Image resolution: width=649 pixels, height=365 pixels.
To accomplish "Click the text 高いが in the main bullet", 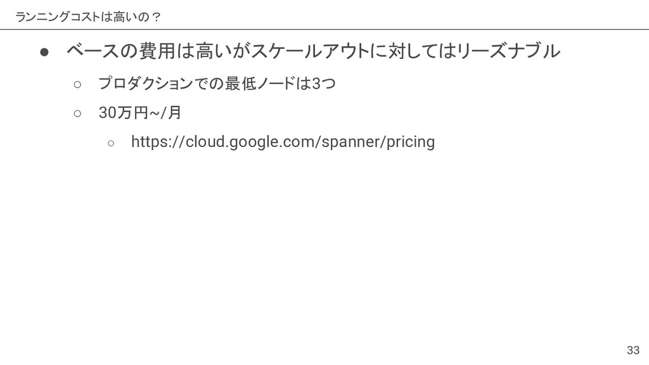I will [222, 51].
